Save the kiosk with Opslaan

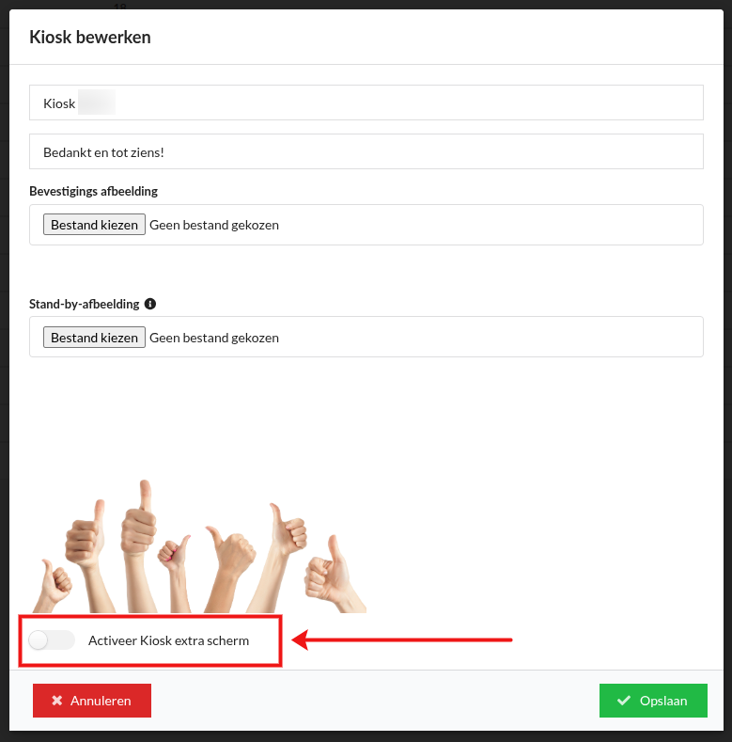tap(653, 701)
